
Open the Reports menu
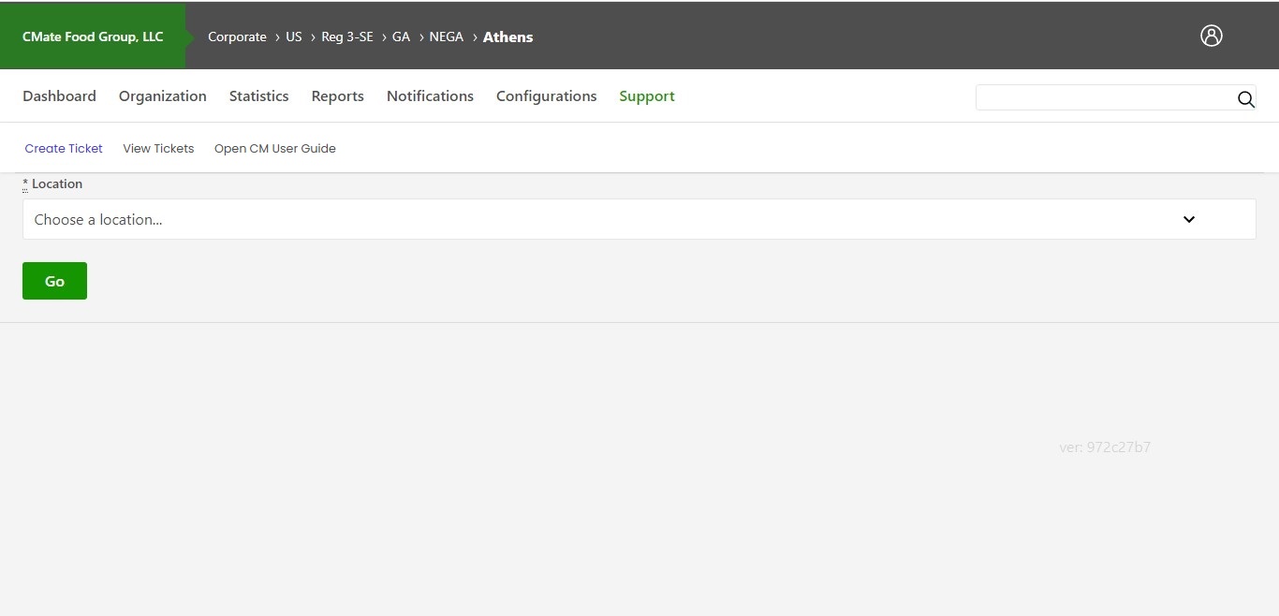[x=337, y=95]
